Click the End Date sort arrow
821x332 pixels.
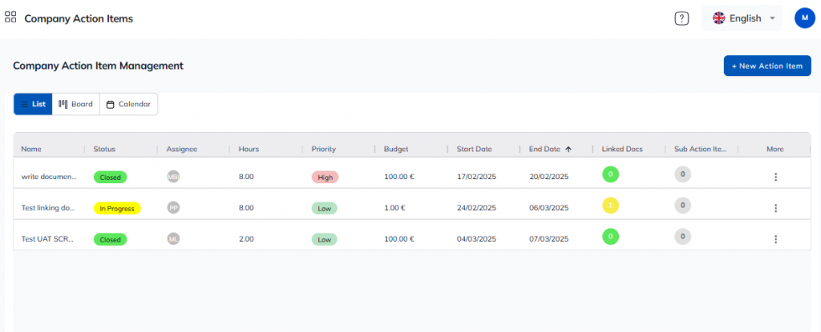click(x=568, y=149)
